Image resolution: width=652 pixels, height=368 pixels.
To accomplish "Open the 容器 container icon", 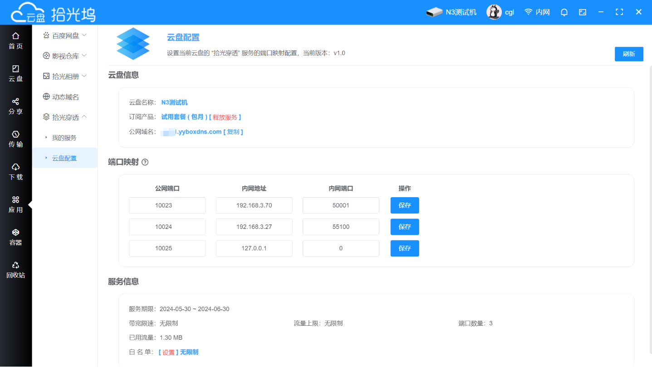I will [16, 232].
